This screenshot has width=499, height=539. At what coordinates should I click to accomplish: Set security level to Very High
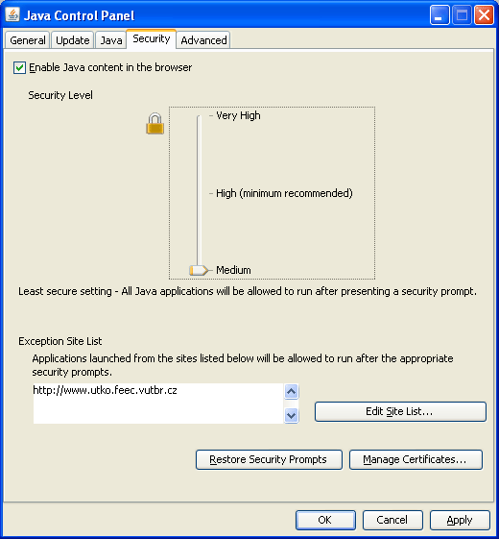238,115
